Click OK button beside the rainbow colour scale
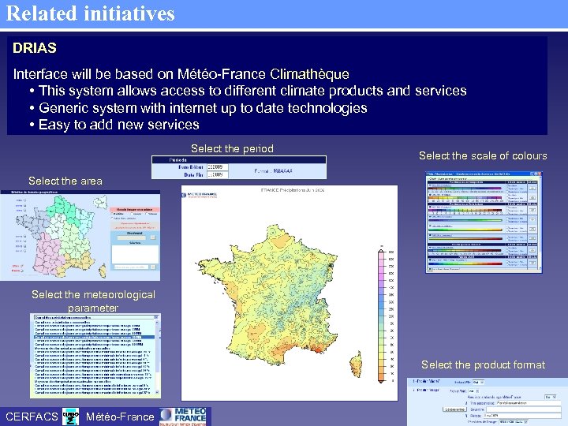Image resolution: width=568 pixels, height=426 pixels. (532, 263)
